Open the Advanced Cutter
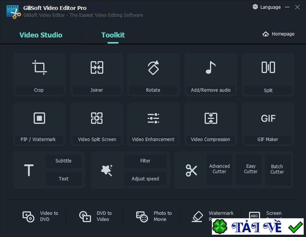The height and width of the screenshot is (237, 306). (x=219, y=169)
